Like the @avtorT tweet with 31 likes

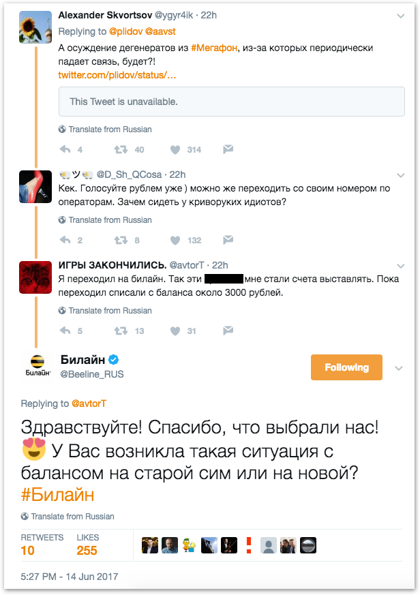tap(175, 331)
